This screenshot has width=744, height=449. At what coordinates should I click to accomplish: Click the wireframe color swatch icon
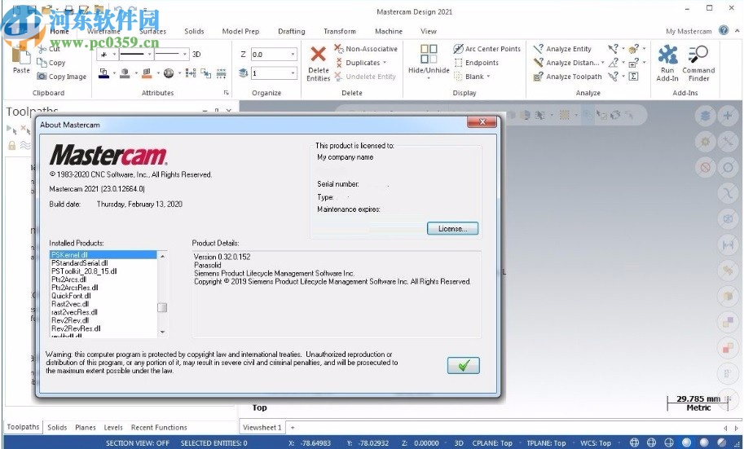(x=104, y=73)
